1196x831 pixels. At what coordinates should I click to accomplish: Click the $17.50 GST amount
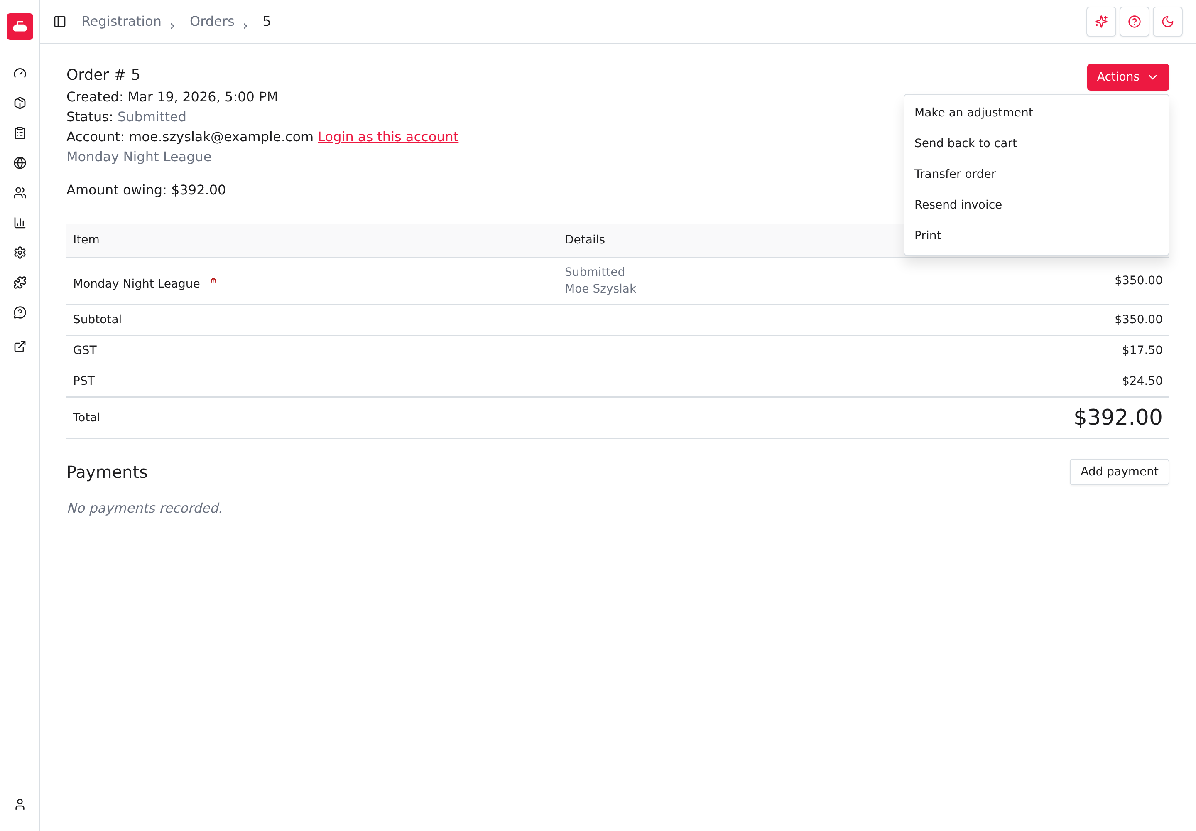point(1142,350)
